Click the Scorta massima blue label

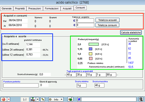100,81
